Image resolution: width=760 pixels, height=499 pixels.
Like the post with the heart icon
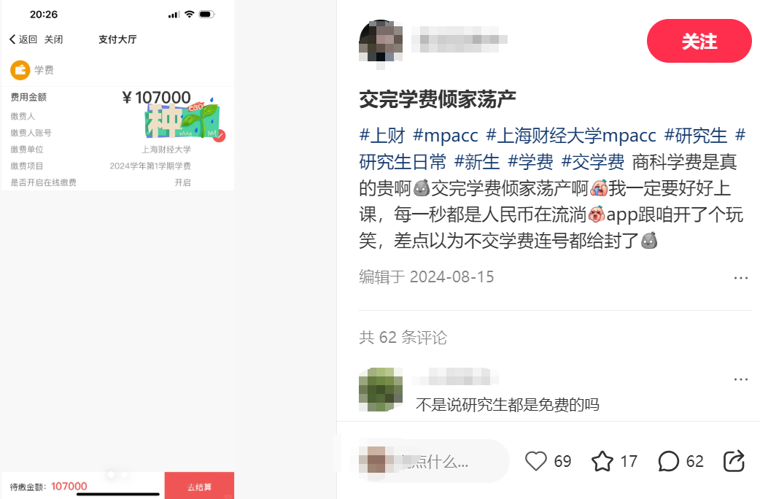click(x=535, y=460)
